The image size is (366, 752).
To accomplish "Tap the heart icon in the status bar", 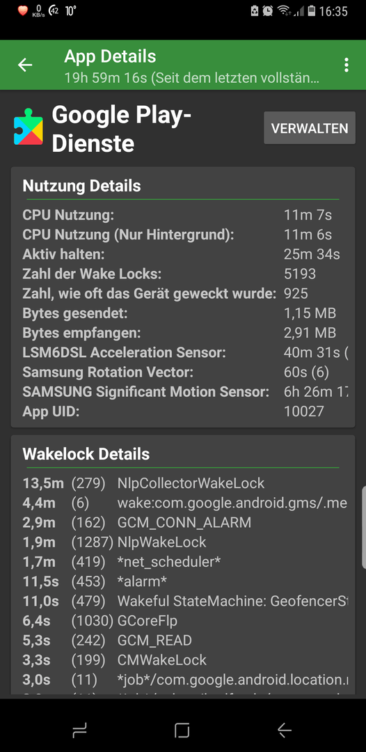I will point(22,10).
